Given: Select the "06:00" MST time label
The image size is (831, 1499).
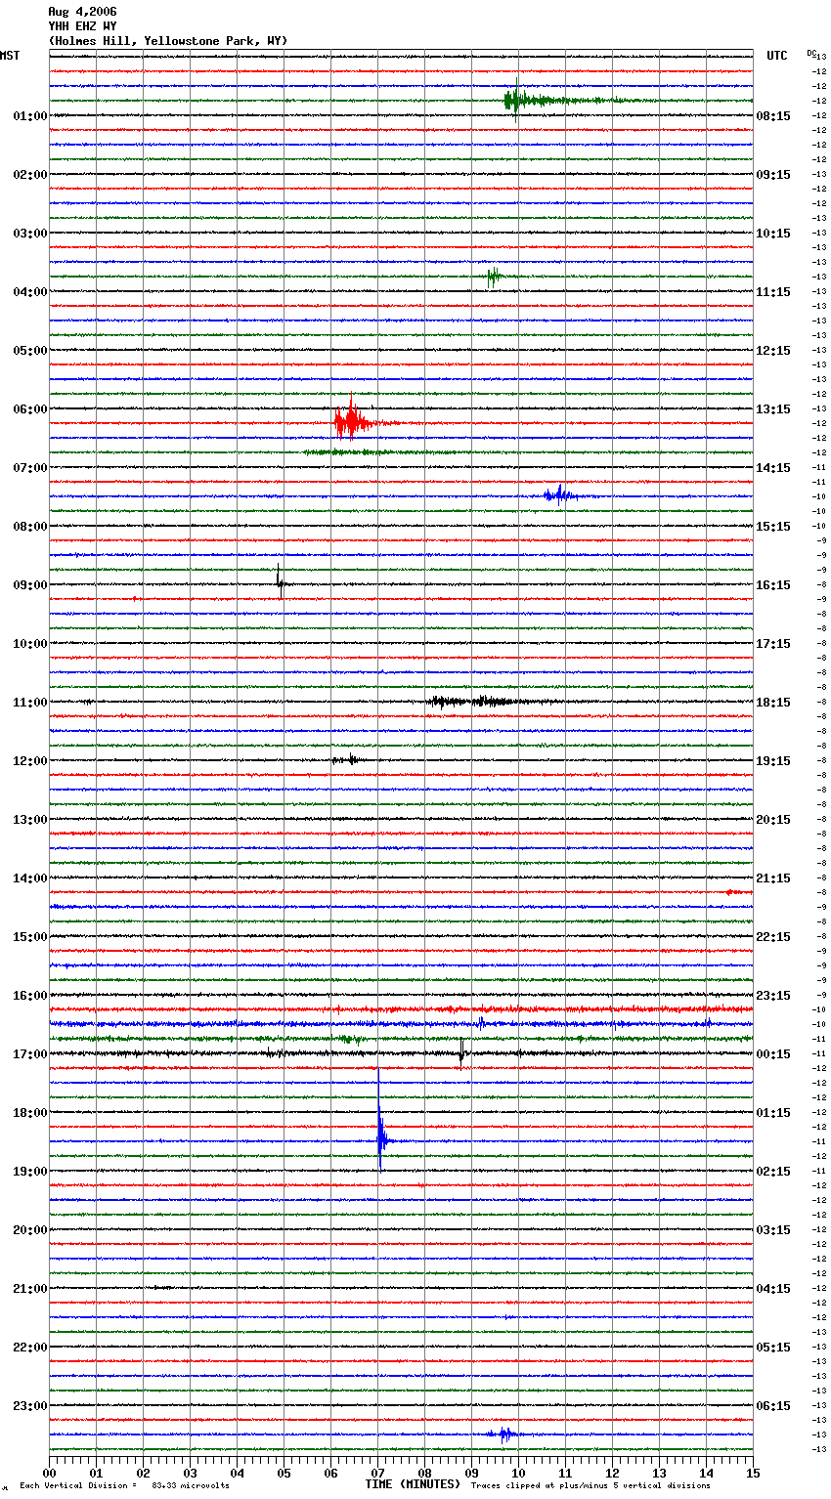Looking at the screenshot, I should coord(30,409).
